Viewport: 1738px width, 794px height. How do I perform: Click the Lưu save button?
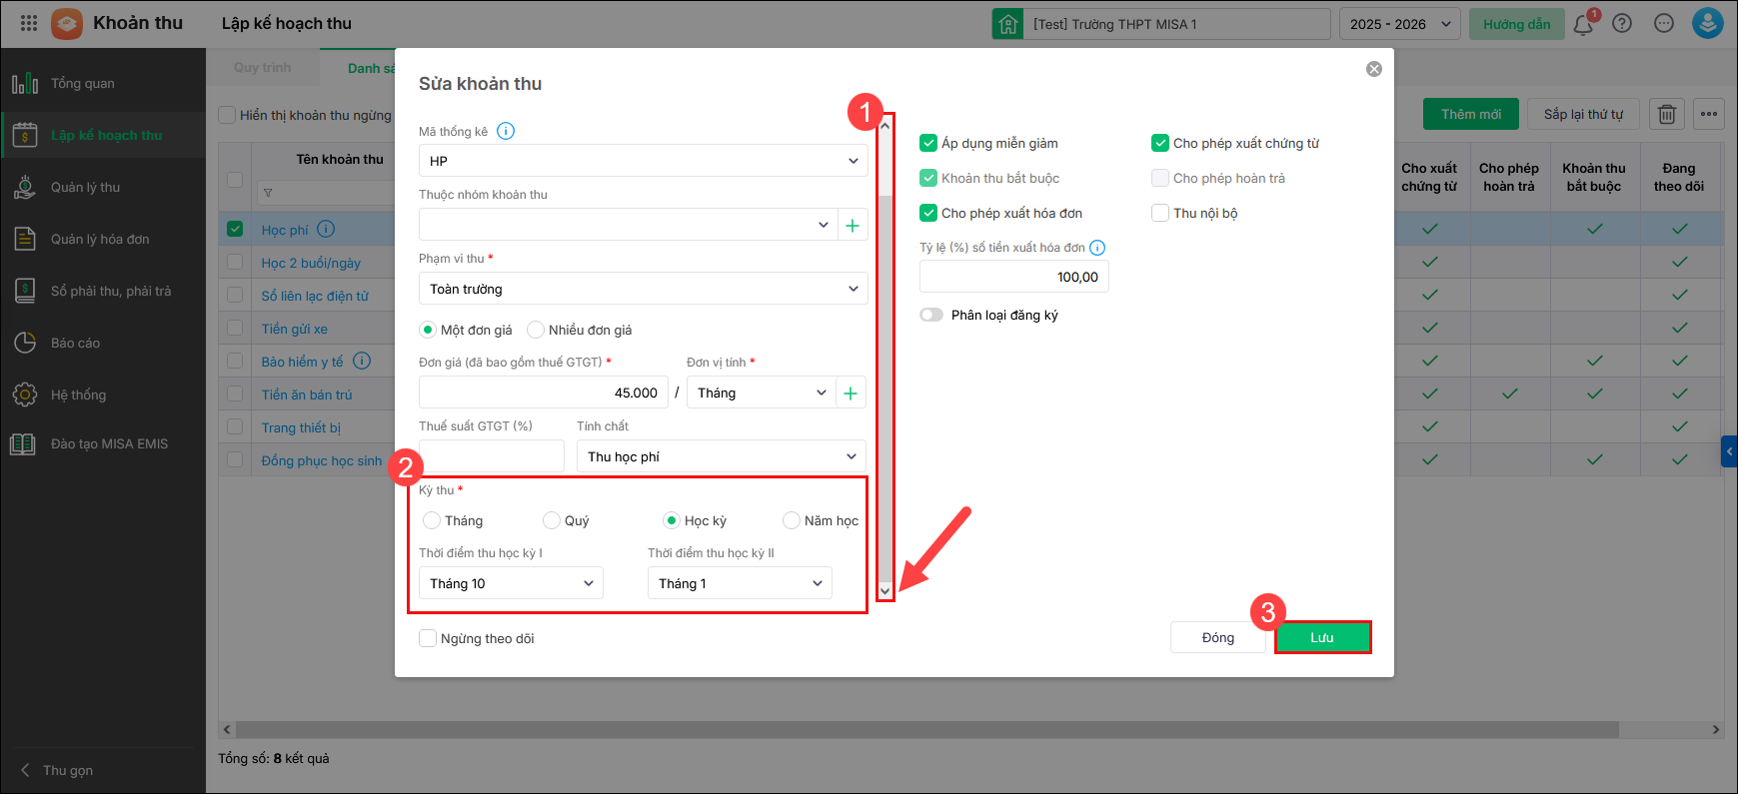tap(1322, 637)
